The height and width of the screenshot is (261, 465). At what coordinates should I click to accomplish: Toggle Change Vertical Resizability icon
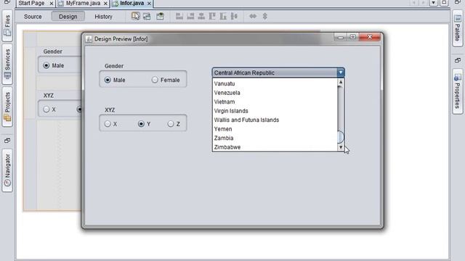tap(264, 16)
